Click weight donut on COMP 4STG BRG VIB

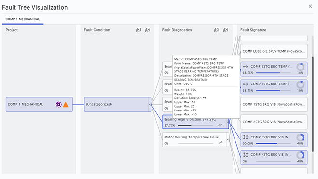coord(300,155)
